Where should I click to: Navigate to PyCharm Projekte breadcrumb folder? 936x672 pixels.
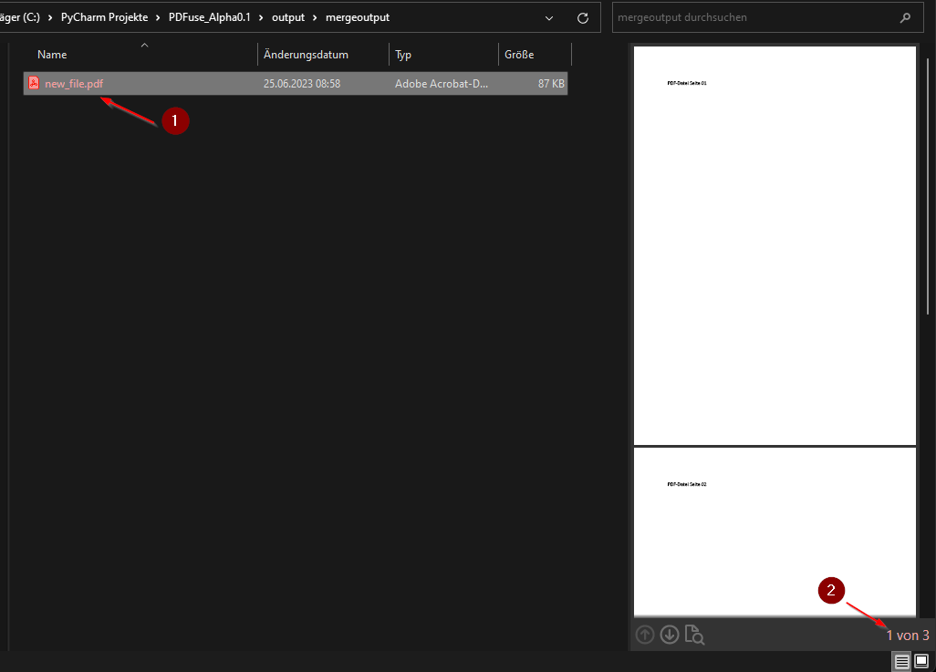pyautogui.click(x=104, y=17)
